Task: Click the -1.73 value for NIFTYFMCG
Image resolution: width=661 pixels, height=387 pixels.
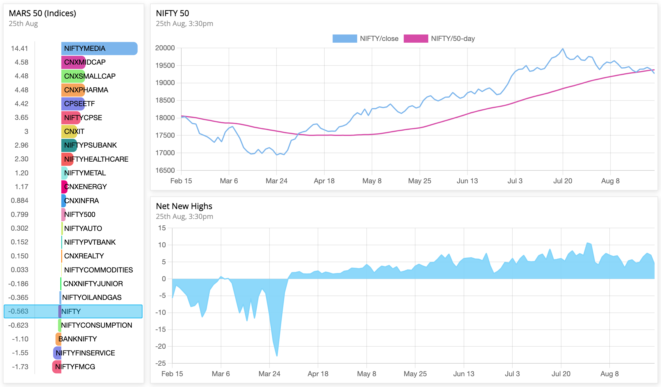Action: 20,367
